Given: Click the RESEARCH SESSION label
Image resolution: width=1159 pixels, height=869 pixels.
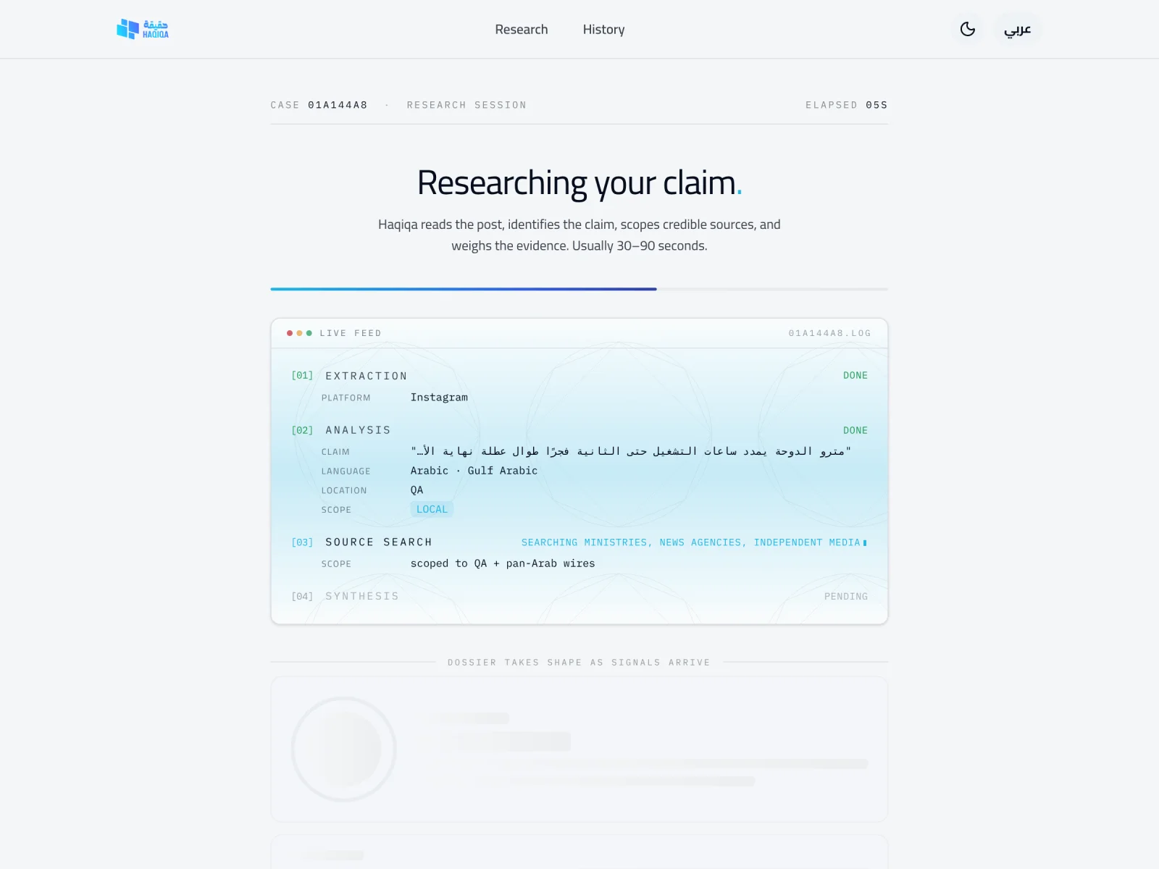Looking at the screenshot, I should (466, 105).
